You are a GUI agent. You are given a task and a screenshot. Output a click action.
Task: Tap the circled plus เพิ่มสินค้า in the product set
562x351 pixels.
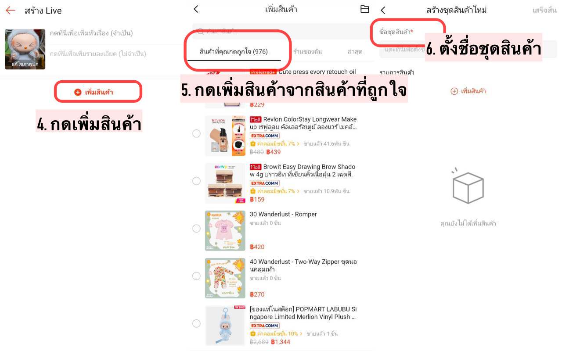click(468, 91)
